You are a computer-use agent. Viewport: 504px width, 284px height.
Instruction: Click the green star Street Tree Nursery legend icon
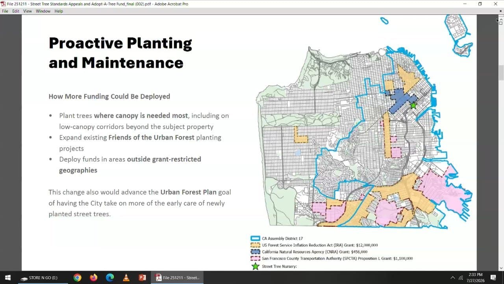click(256, 266)
